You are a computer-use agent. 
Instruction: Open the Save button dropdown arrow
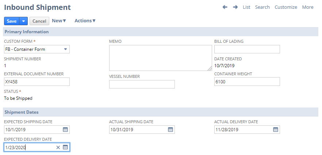pyautogui.click(x=23, y=21)
